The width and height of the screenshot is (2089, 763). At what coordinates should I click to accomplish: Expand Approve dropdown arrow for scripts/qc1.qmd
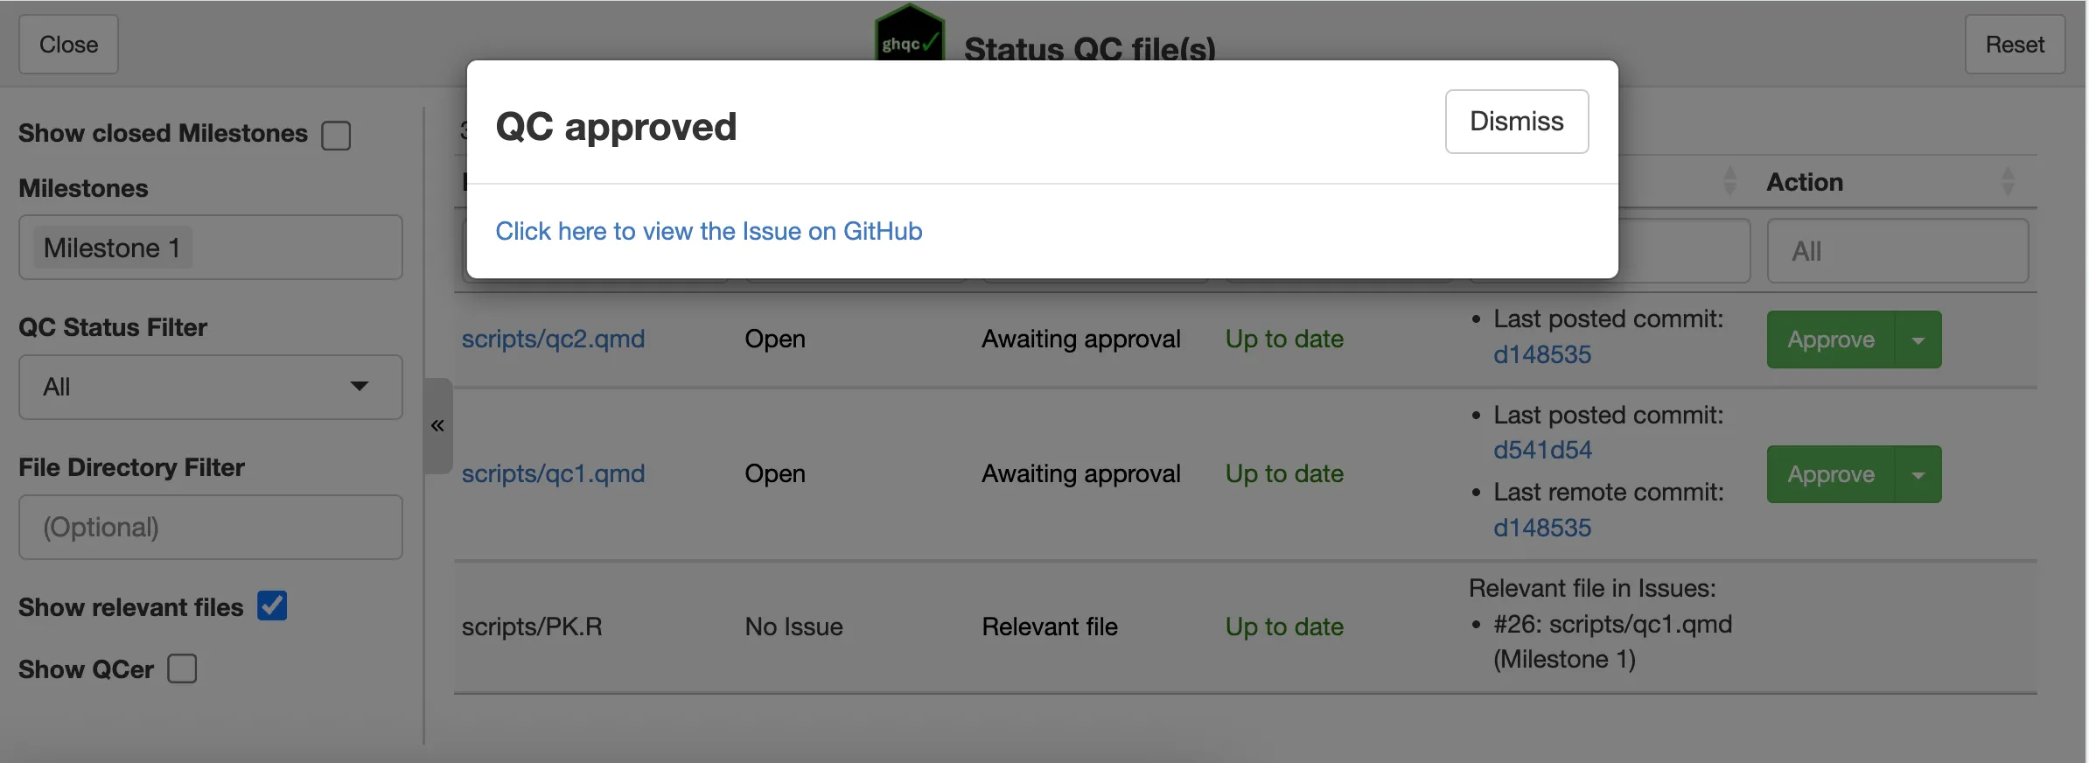[x=1918, y=475]
